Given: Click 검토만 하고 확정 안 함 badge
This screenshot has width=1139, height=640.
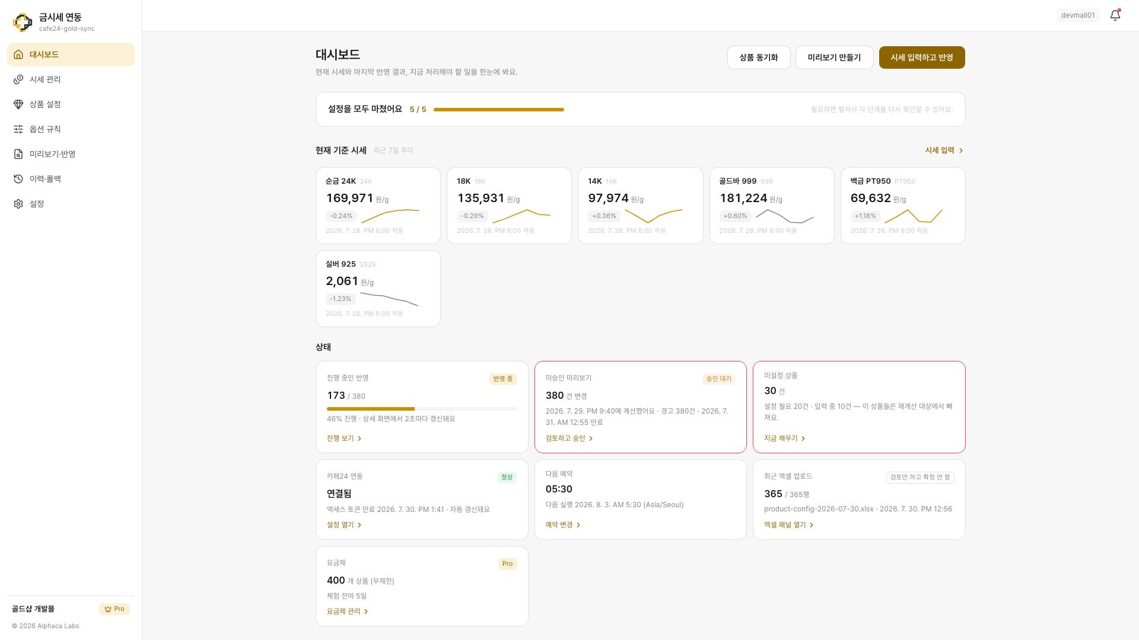Looking at the screenshot, I should pos(920,478).
